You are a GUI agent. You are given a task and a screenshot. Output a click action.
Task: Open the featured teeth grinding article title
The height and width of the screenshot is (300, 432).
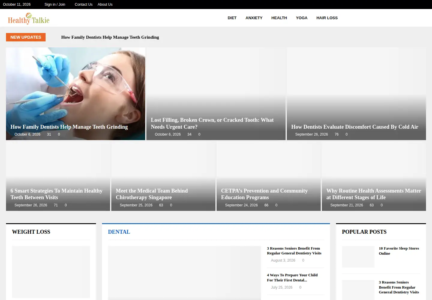69,127
